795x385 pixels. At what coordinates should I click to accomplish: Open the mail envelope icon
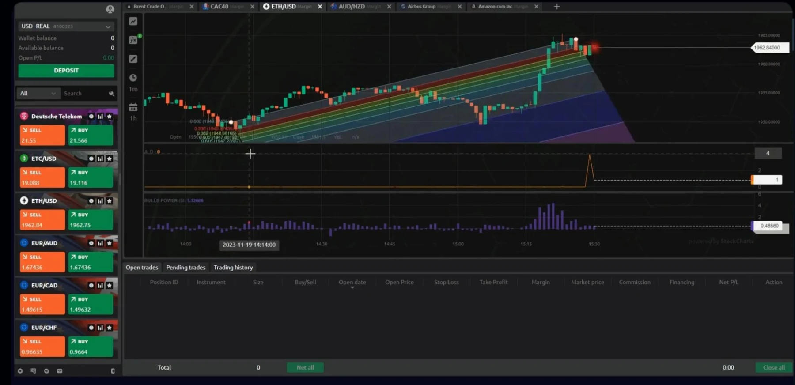coord(60,371)
